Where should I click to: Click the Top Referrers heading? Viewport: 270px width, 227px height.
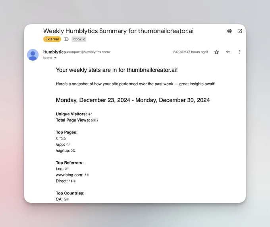click(70, 163)
